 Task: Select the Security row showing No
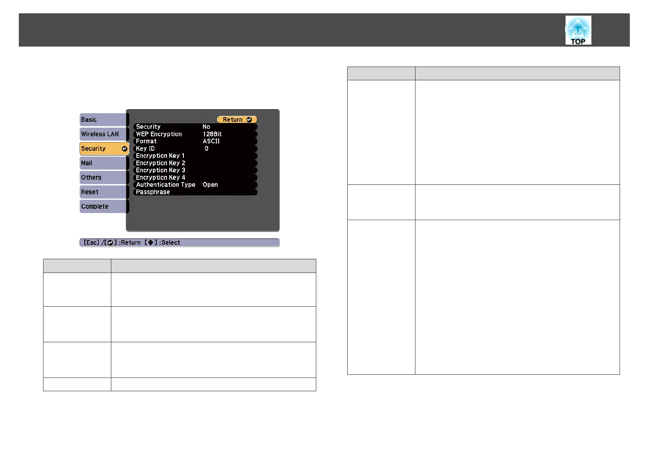[195, 127]
